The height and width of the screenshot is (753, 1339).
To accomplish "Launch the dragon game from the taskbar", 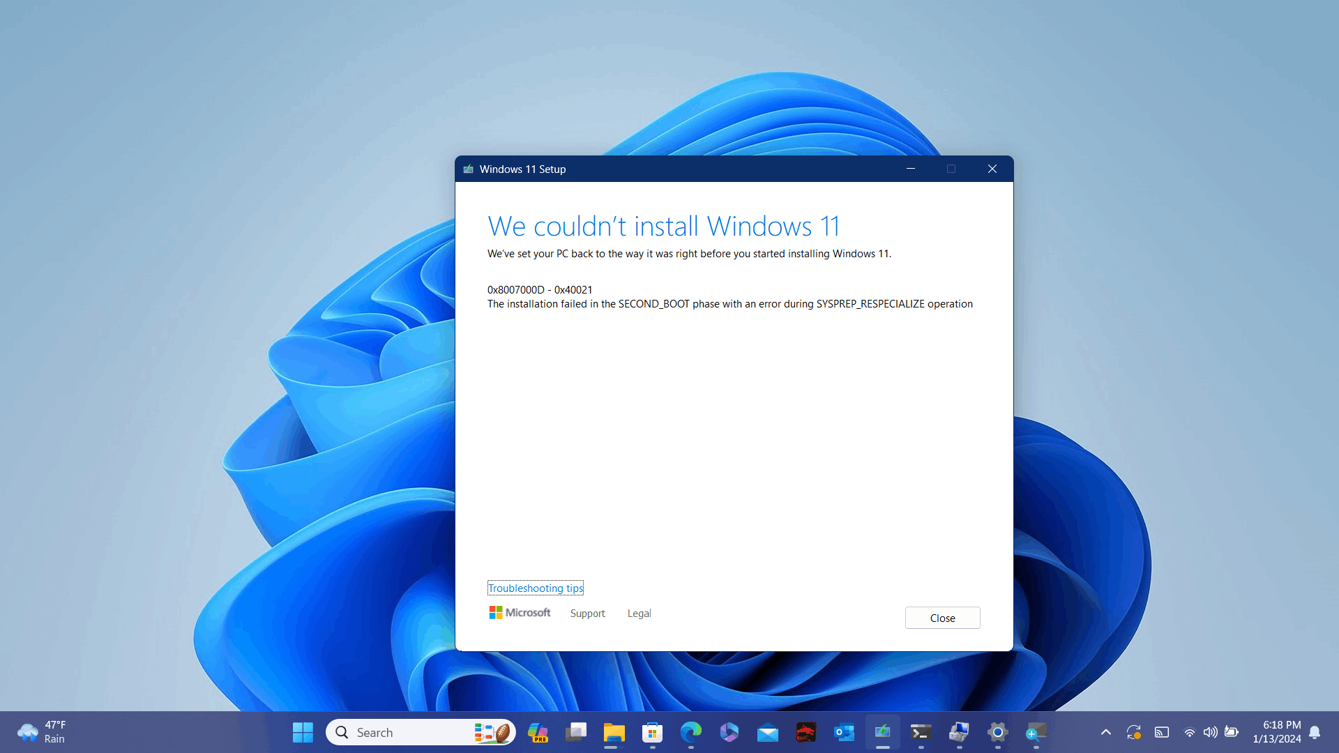I will 805,732.
